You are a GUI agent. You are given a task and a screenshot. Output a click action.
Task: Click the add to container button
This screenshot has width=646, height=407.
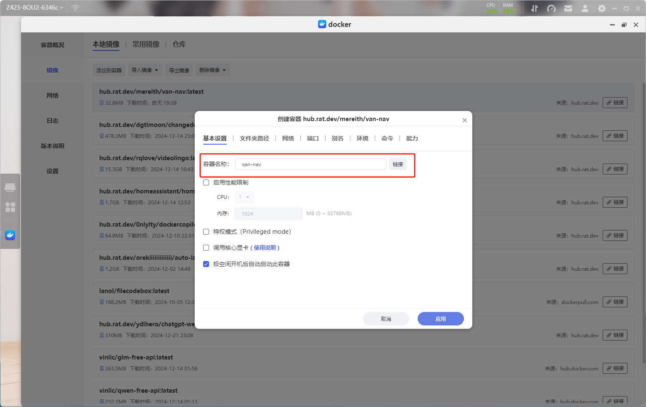(x=109, y=70)
